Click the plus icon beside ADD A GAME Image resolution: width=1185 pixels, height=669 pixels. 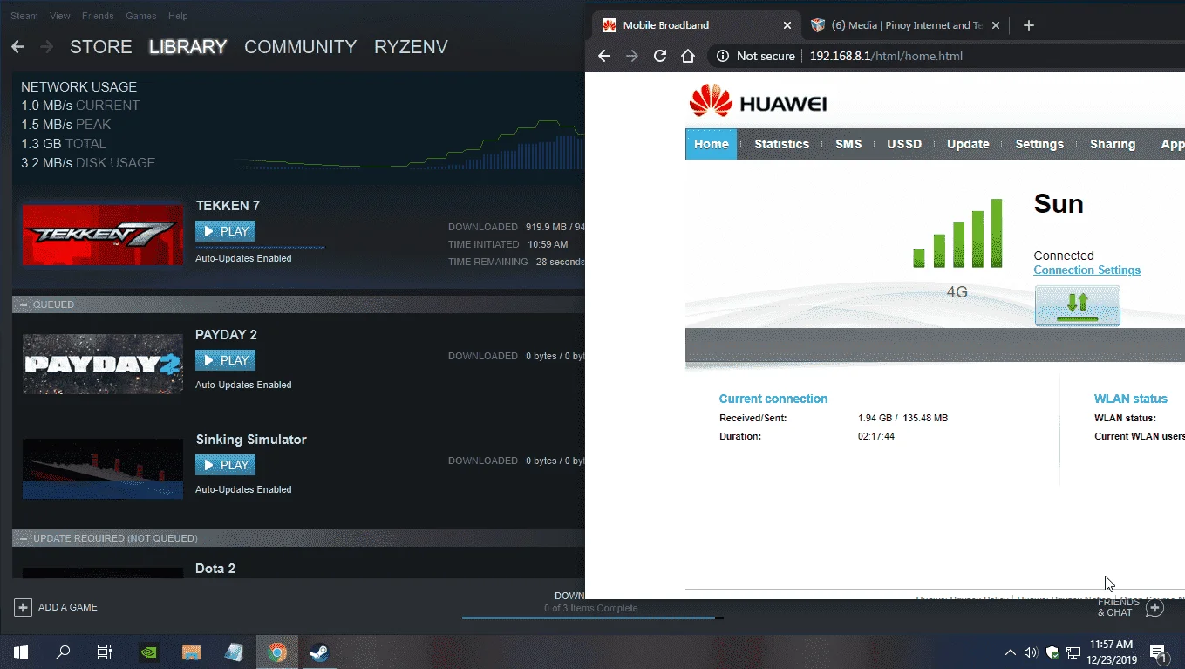pos(24,607)
